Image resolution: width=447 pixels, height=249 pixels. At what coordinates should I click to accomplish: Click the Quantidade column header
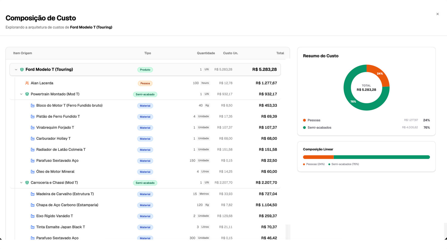tap(206, 53)
